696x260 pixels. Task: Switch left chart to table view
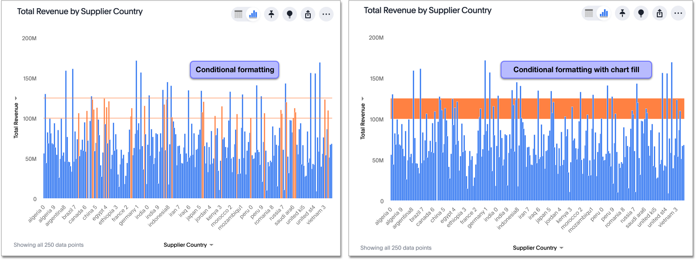pos(238,15)
